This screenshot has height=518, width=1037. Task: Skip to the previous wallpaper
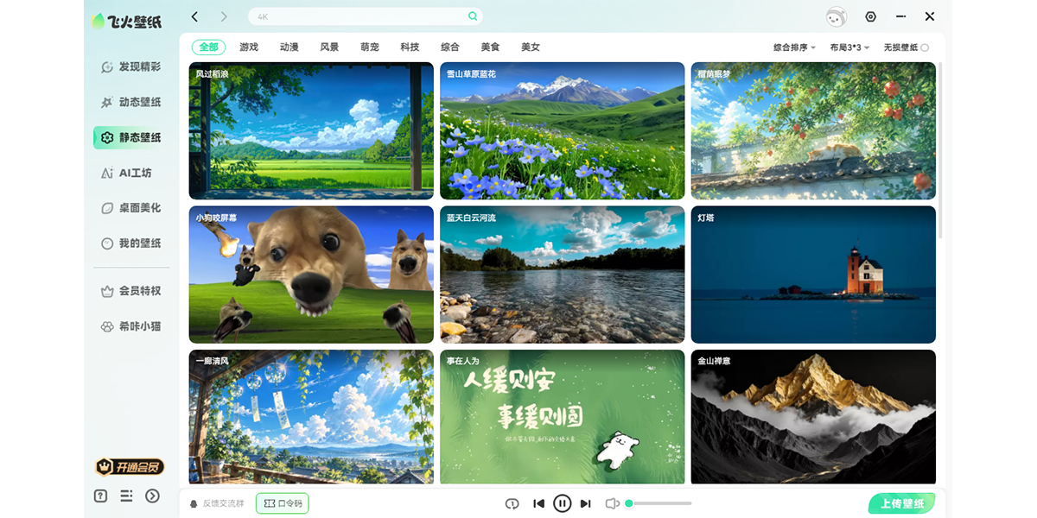click(x=538, y=503)
